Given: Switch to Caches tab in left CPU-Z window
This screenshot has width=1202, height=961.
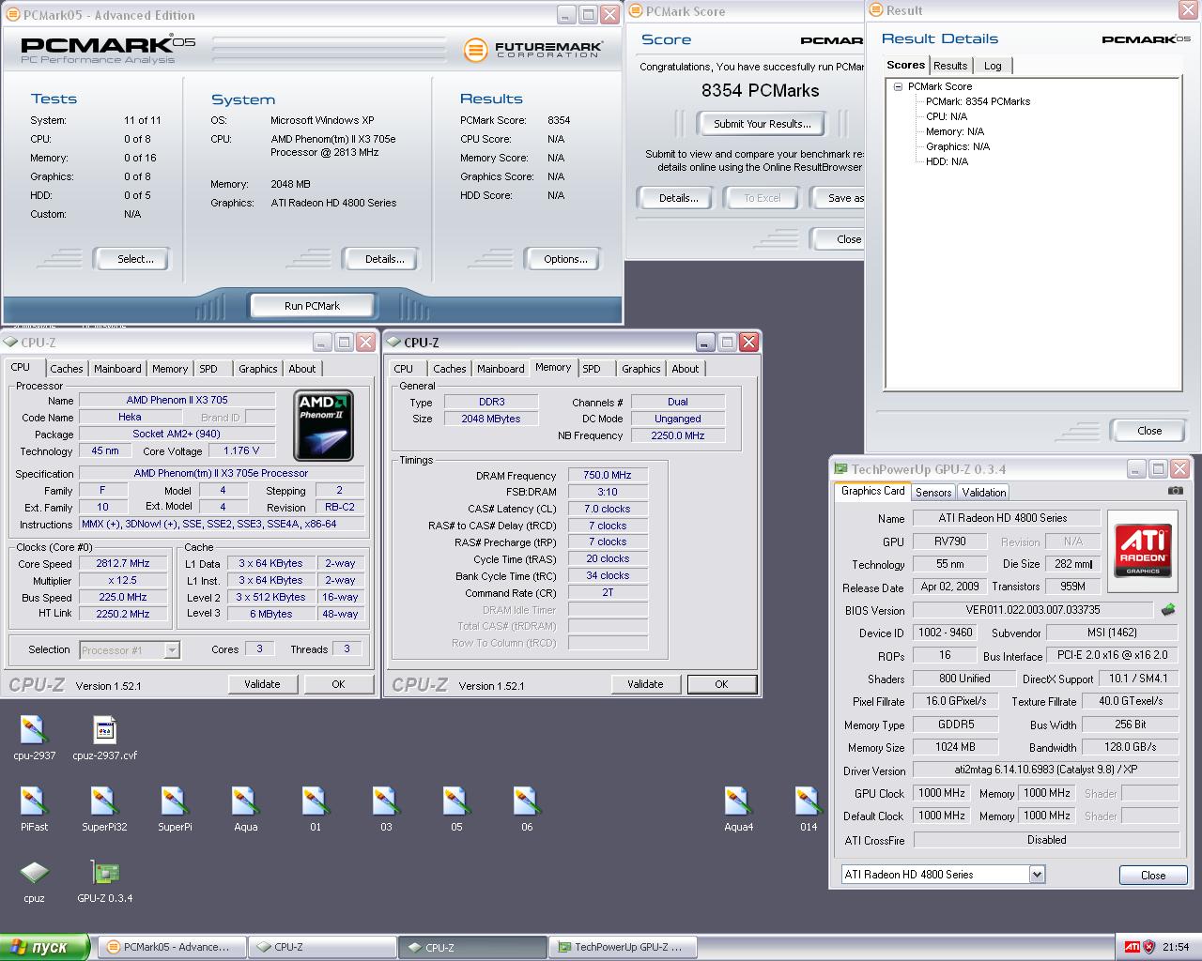Looking at the screenshot, I should 67,369.
